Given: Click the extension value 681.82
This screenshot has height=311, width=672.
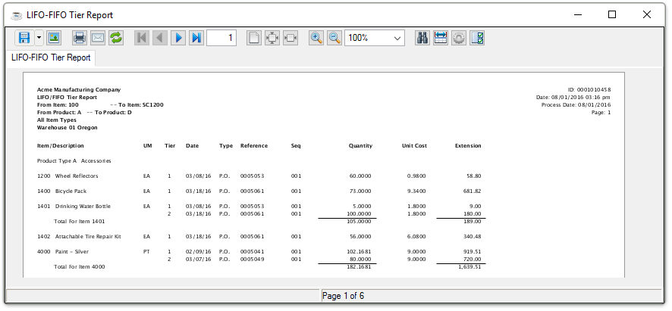Looking at the screenshot, I should pyautogui.click(x=473, y=191).
